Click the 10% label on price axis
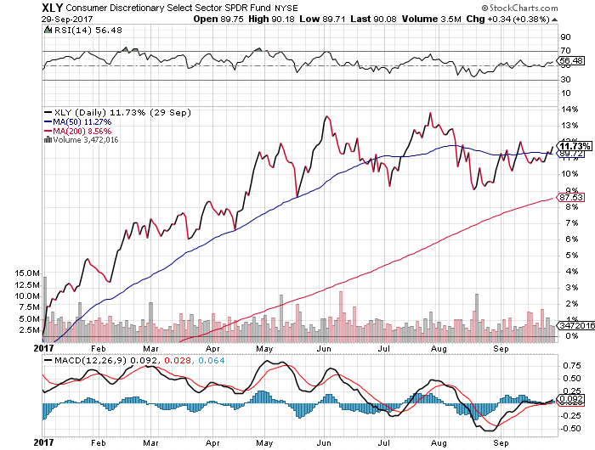The height and width of the screenshot is (450, 595). click(x=569, y=174)
